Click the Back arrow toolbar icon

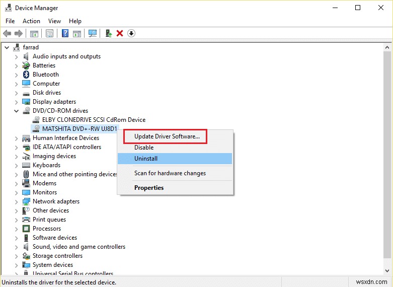7,33
